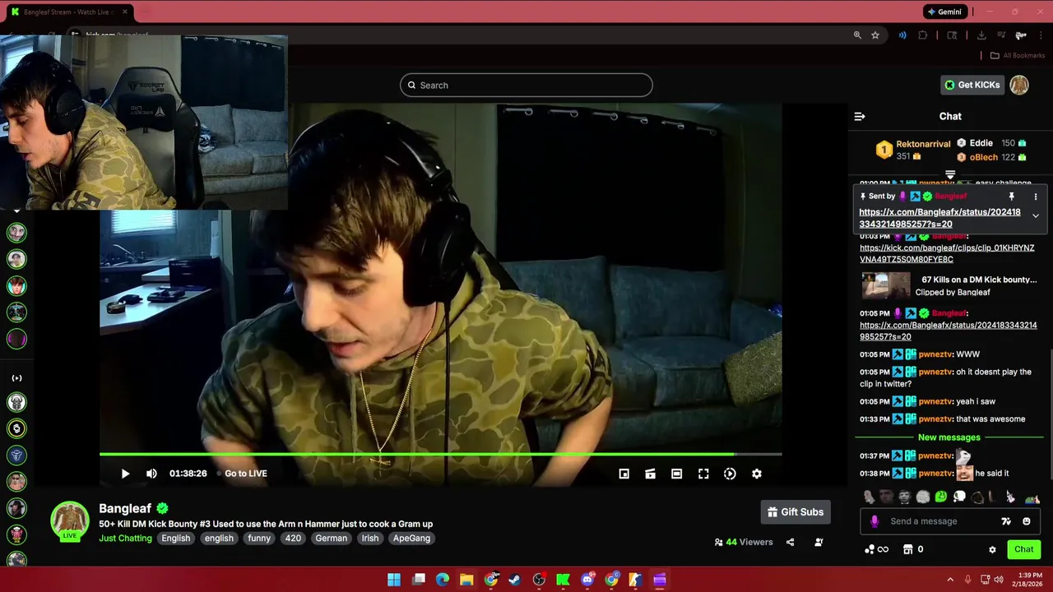Open the share stream icon
Viewport: 1053px width, 592px height.
tap(791, 543)
